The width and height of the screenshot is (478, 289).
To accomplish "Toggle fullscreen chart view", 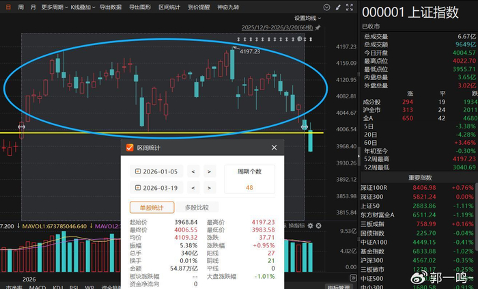I will click(350, 8).
